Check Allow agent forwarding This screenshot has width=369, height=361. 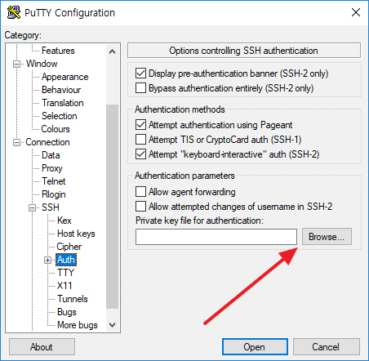click(x=140, y=192)
